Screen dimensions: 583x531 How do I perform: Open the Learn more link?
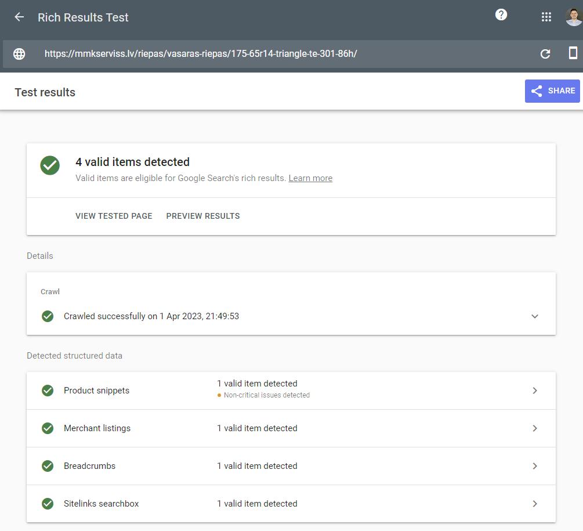click(310, 178)
